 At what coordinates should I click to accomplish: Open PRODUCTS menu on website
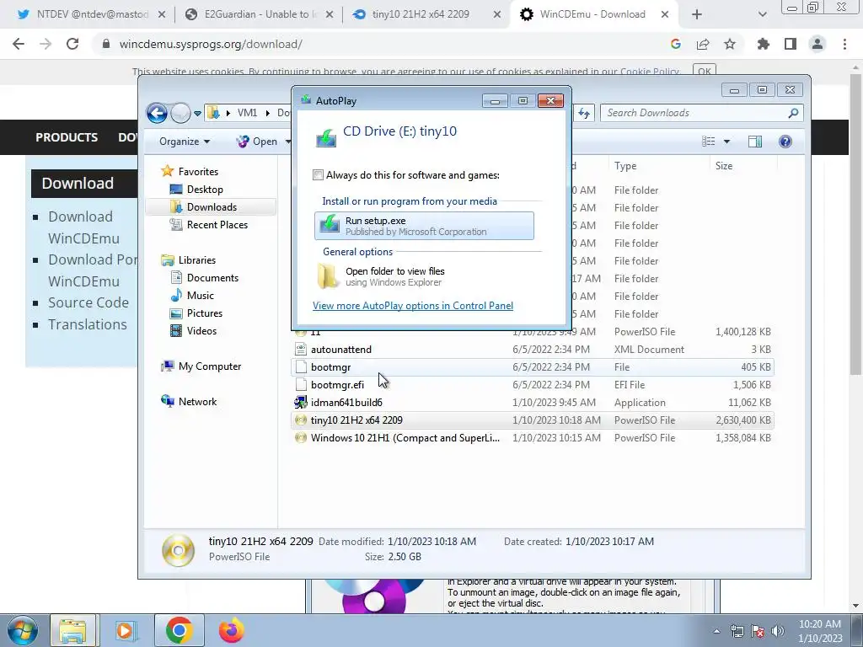point(67,137)
